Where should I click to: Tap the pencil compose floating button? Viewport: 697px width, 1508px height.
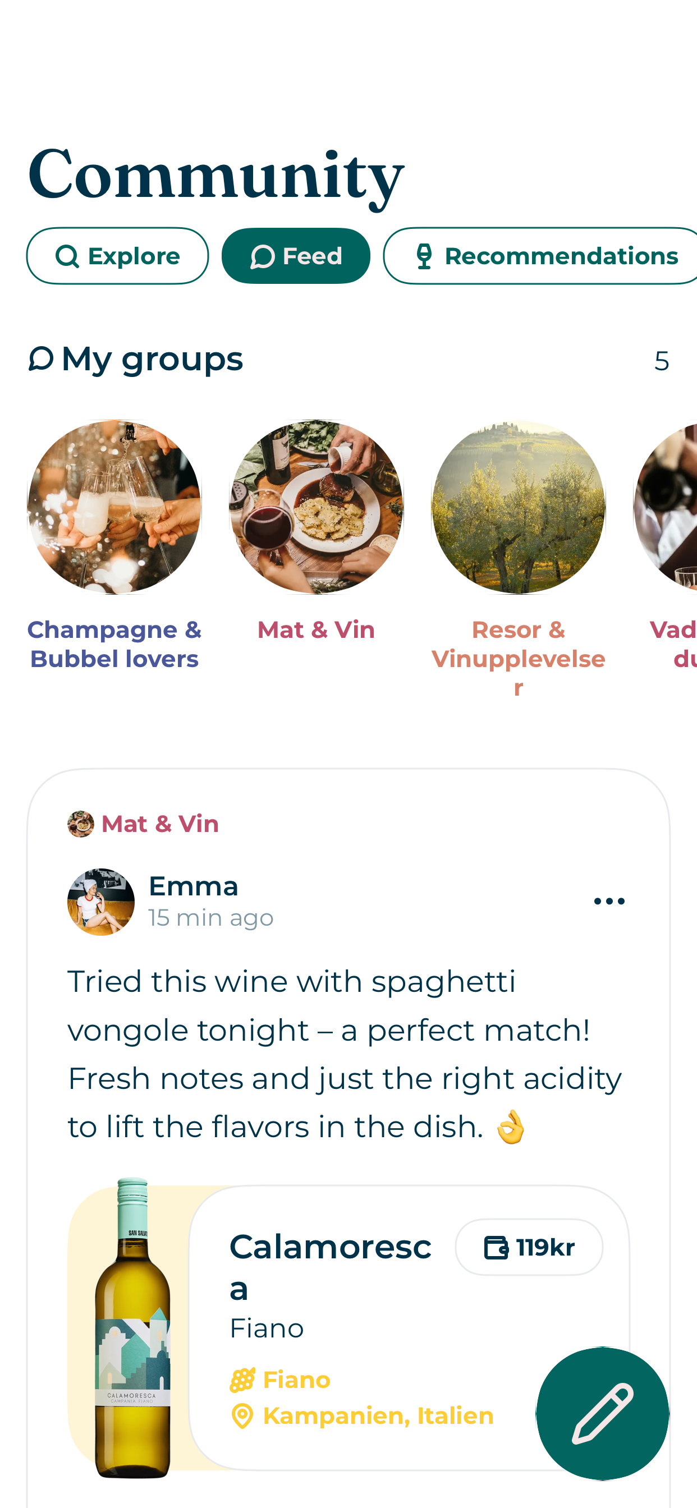(602, 1413)
